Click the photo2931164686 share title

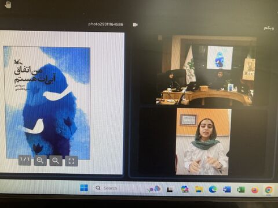[x=105, y=24]
